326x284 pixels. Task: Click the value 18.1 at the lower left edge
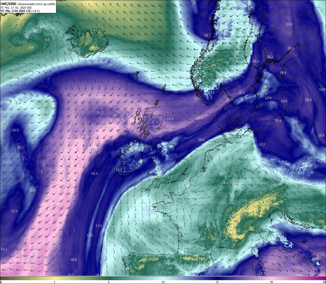tap(4, 249)
